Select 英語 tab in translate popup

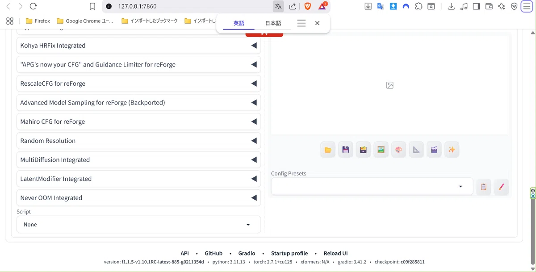click(x=239, y=23)
